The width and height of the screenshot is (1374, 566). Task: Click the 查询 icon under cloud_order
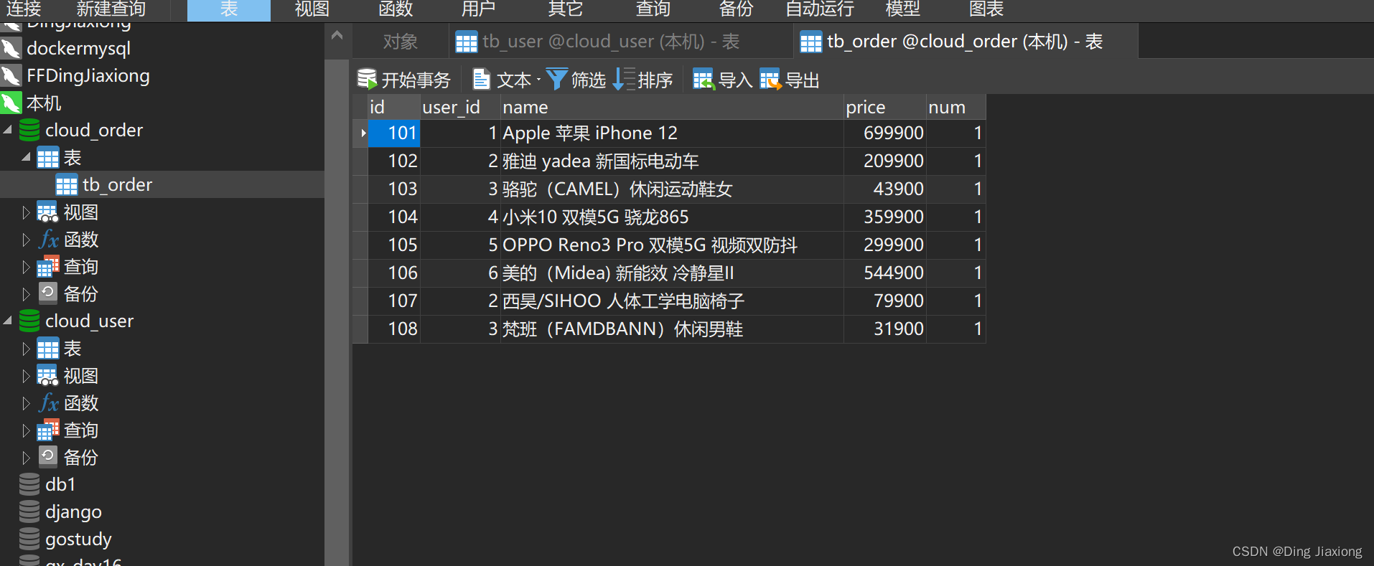coord(48,267)
